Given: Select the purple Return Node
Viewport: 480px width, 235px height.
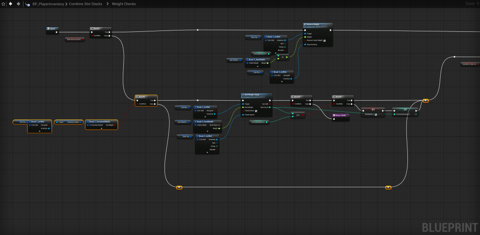Looking at the screenshot, I should pos(340,115).
